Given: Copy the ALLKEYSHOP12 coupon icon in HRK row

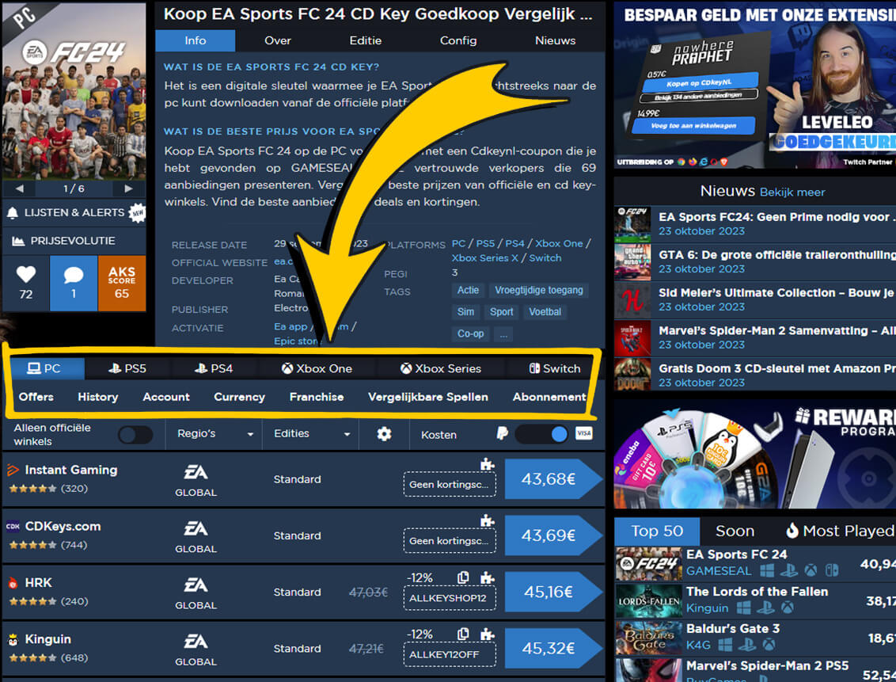Looking at the screenshot, I should 463,577.
